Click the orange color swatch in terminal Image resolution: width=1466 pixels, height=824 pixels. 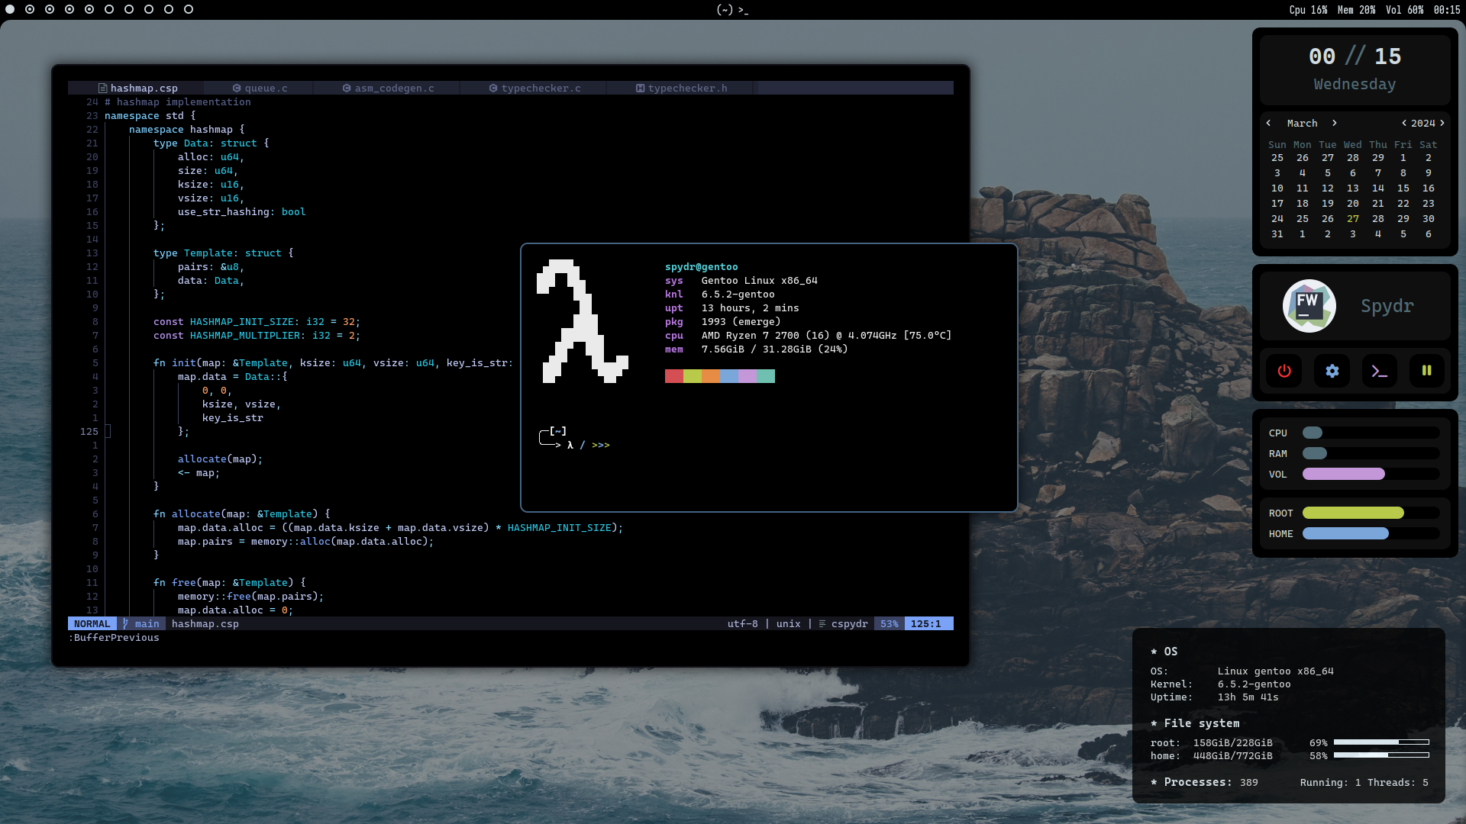coord(711,376)
